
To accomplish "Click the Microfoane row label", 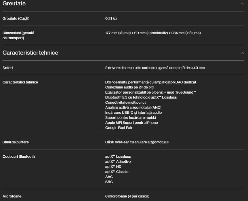I will click(x=12, y=196).
